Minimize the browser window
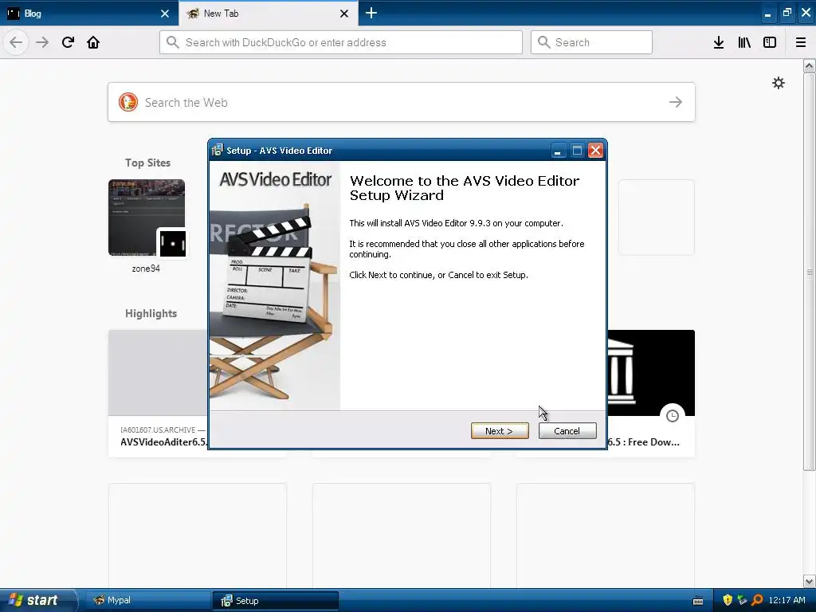The width and height of the screenshot is (816, 612). point(767,14)
